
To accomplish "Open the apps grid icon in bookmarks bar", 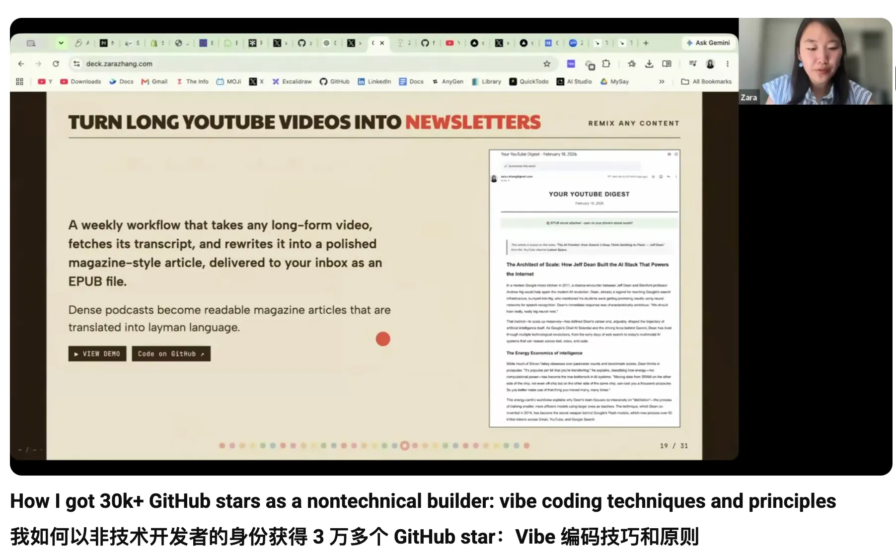I will pos(20,81).
